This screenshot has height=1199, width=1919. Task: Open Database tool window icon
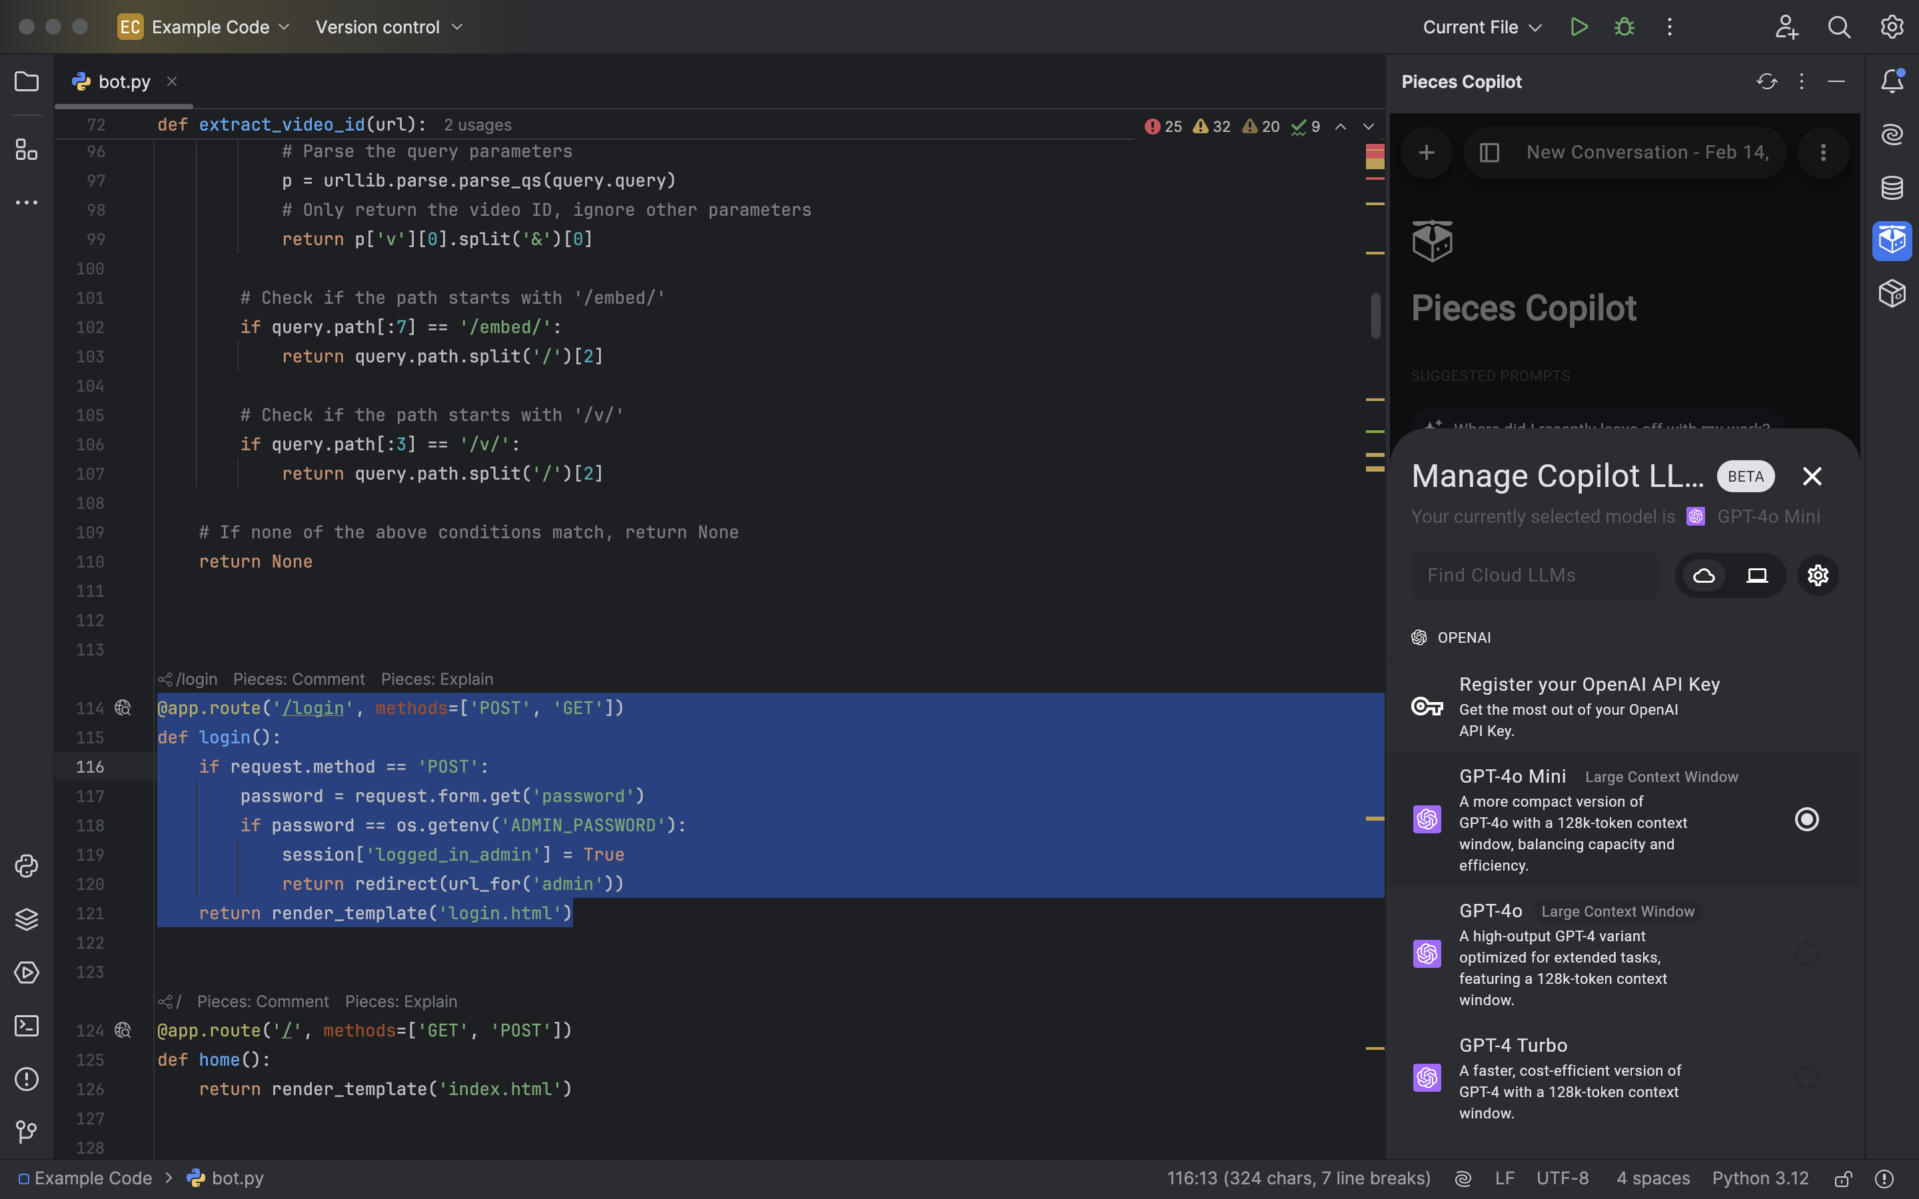1892,187
